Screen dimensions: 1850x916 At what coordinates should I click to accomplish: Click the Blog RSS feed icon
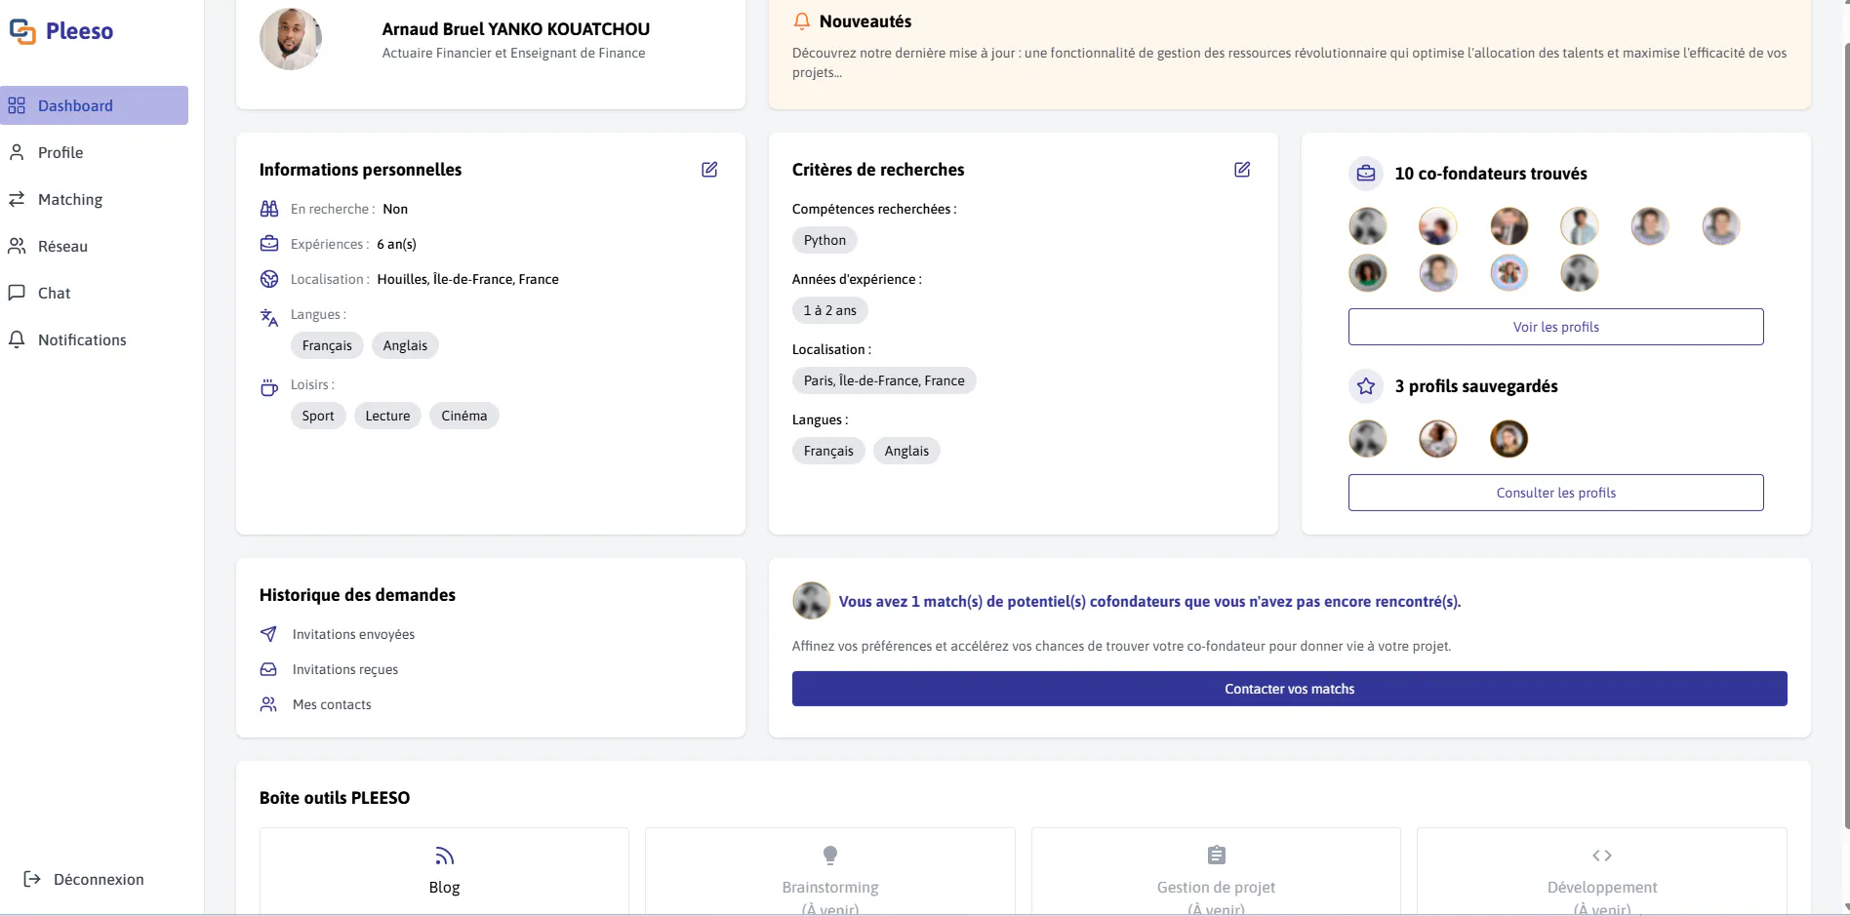(x=444, y=856)
